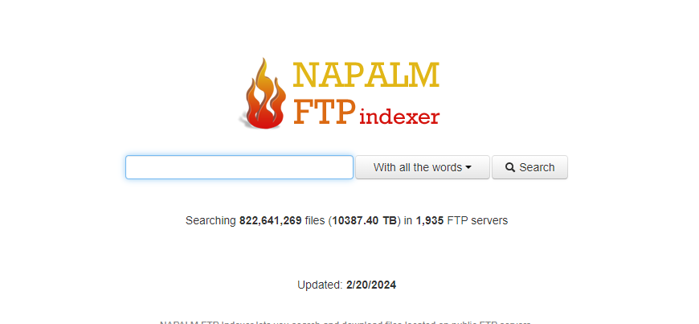The height and width of the screenshot is (324, 699).
Task: Click the 2/20/2024 updated date
Action: [371, 285]
